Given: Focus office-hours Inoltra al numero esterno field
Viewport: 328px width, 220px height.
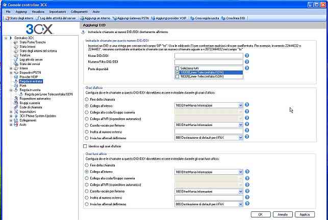Looking at the screenshot, I should coord(209,131).
